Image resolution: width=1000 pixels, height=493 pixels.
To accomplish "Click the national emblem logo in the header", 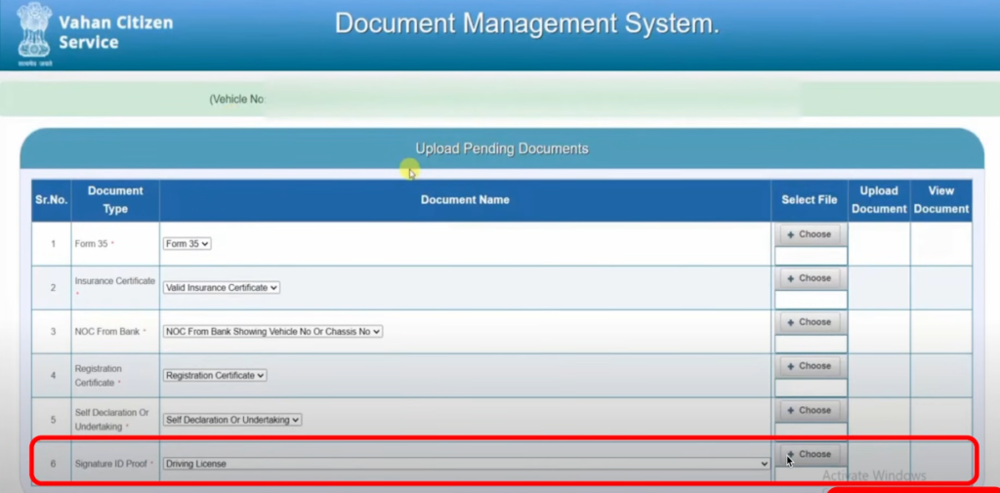I will [x=34, y=32].
